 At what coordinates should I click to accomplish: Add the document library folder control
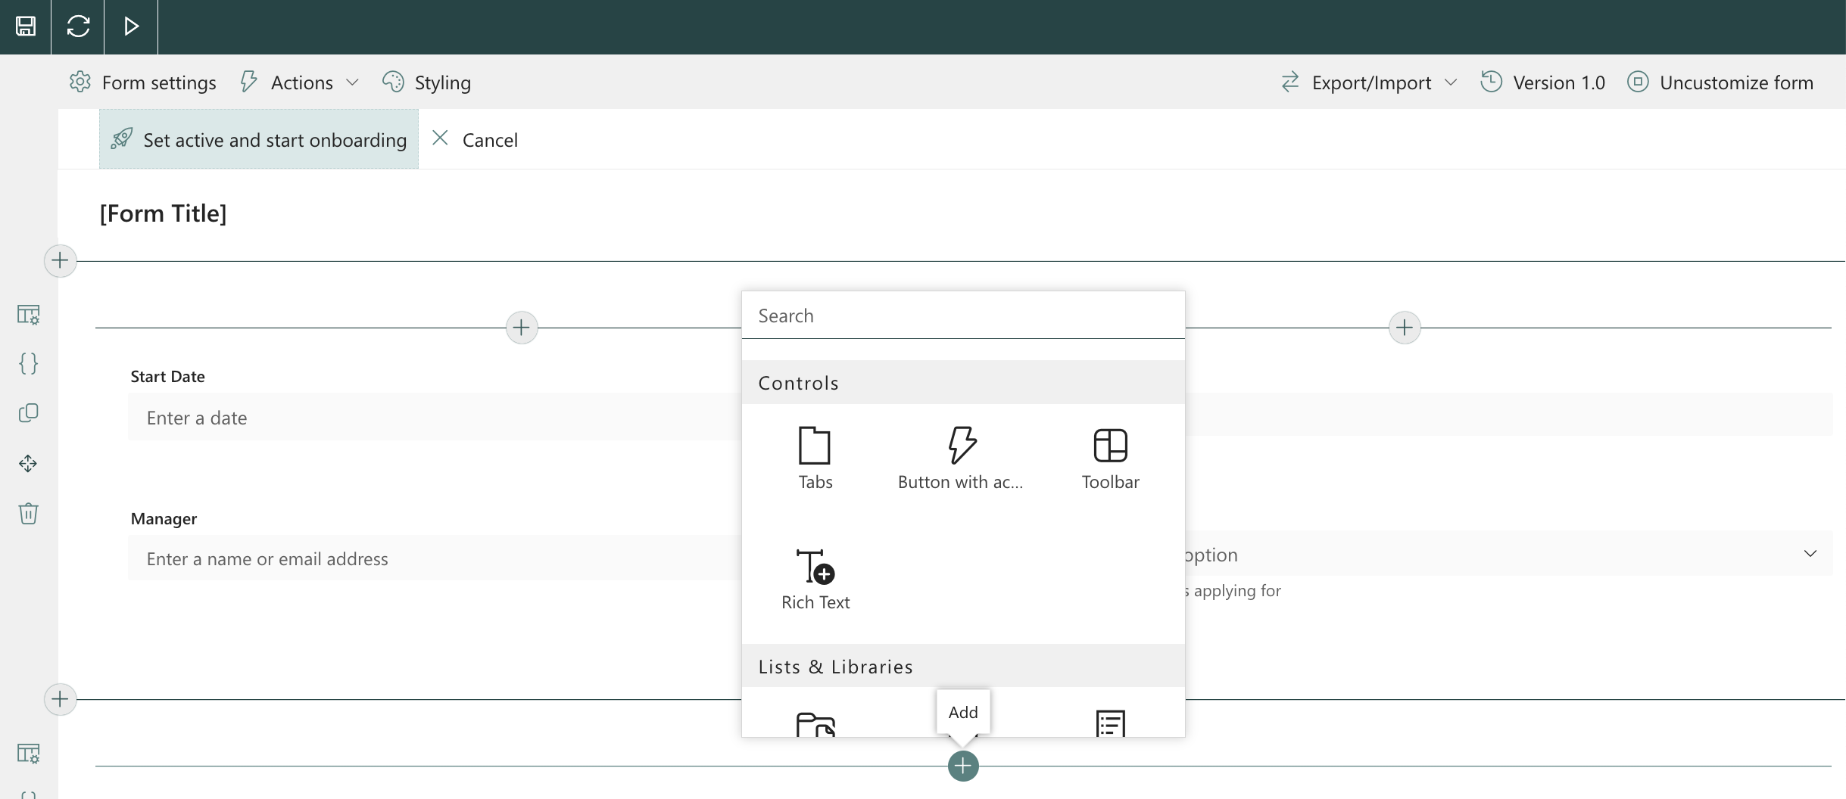[815, 724]
